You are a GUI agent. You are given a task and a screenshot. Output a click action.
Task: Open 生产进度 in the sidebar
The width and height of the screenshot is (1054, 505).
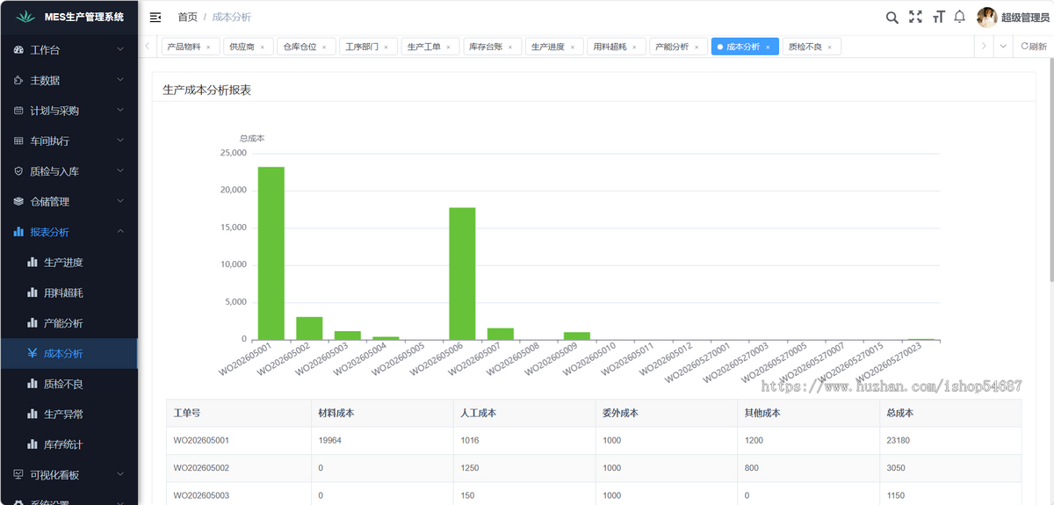click(x=69, y=262)
